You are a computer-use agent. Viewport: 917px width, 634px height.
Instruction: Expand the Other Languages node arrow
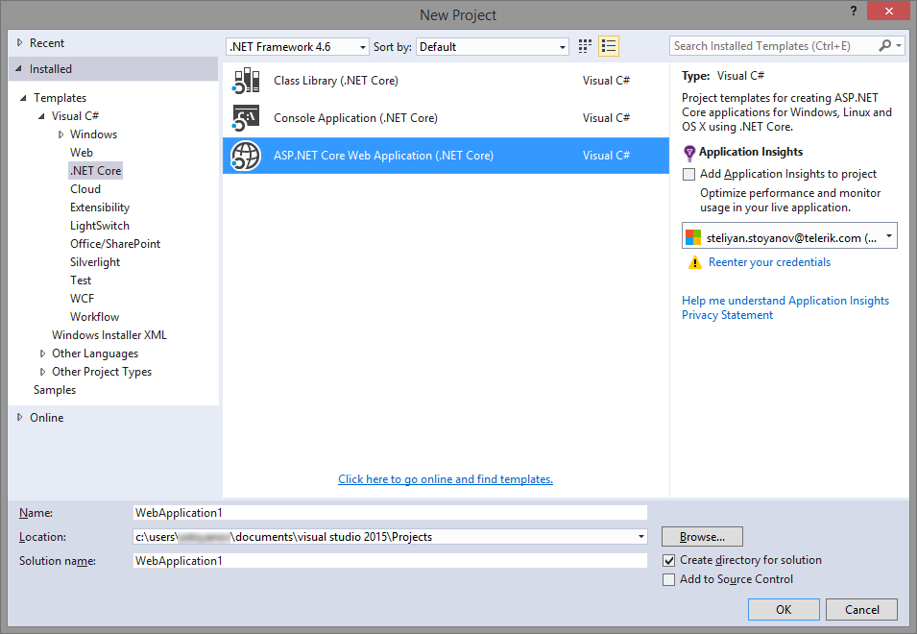(42, 354)
